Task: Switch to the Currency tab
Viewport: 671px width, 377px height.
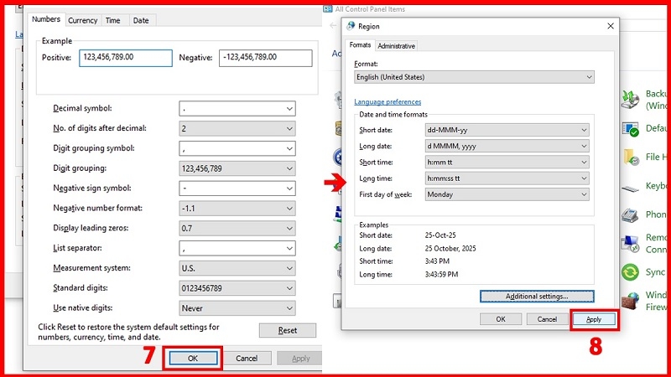Action: pos(82,20)
